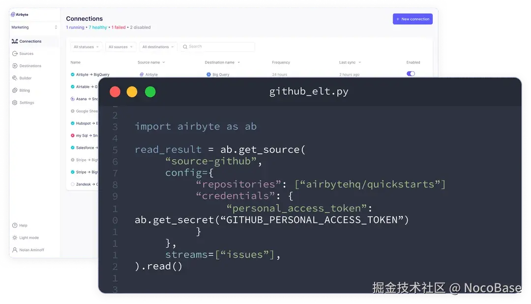Viewport: 531px width, 304px height.
Task: Select the github_elt.py window title bar
Action: click(x=309, y=91)
